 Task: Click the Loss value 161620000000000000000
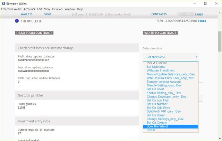(x=33, y=71)
